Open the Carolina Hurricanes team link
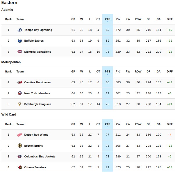This screenshot has width=175, height=172. 37,82
